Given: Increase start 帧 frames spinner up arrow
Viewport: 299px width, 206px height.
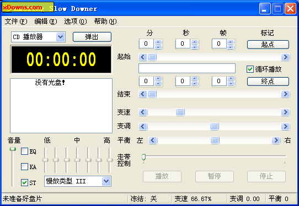Looking at the screenshot, I should [x=231, y=42].
